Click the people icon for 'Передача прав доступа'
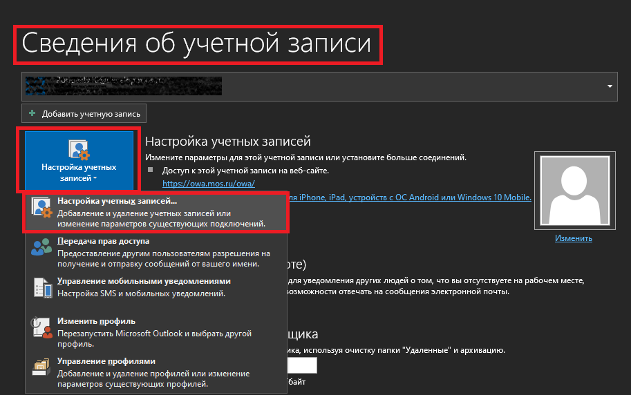Image resolution: width=631 pixels, height=395 pixels. coord(41,247)
